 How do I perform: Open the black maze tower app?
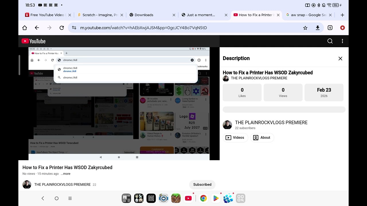(151, 198)
